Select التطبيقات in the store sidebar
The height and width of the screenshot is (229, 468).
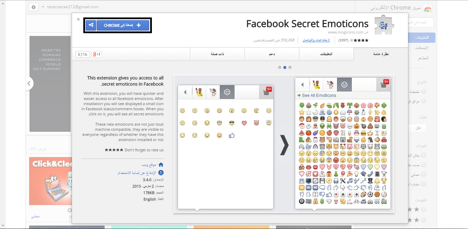pyautogui.click(x=422, y=38)
